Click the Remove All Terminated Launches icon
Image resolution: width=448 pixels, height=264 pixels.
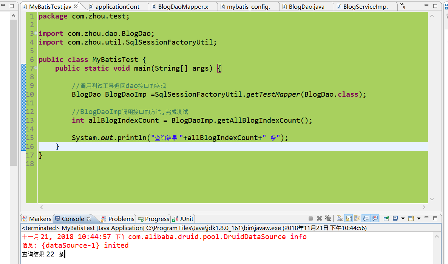[328, 218]
